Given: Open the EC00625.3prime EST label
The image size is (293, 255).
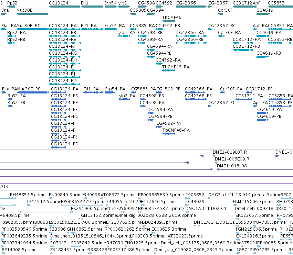Looking at the screenshot, I should [169, 229].
